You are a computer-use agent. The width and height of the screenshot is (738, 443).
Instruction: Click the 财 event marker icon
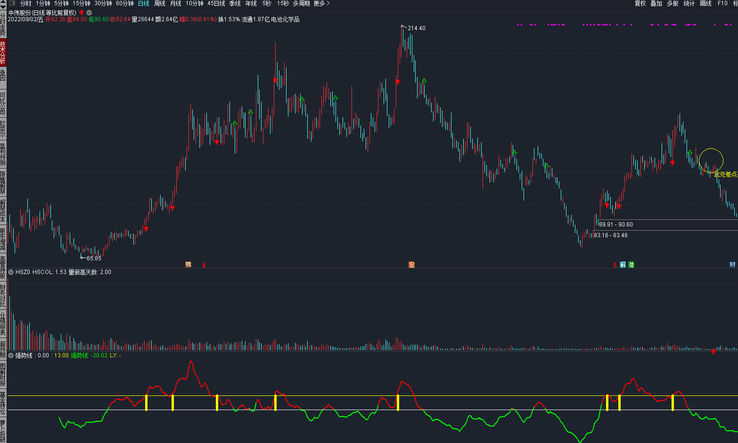tap(732, 265)
